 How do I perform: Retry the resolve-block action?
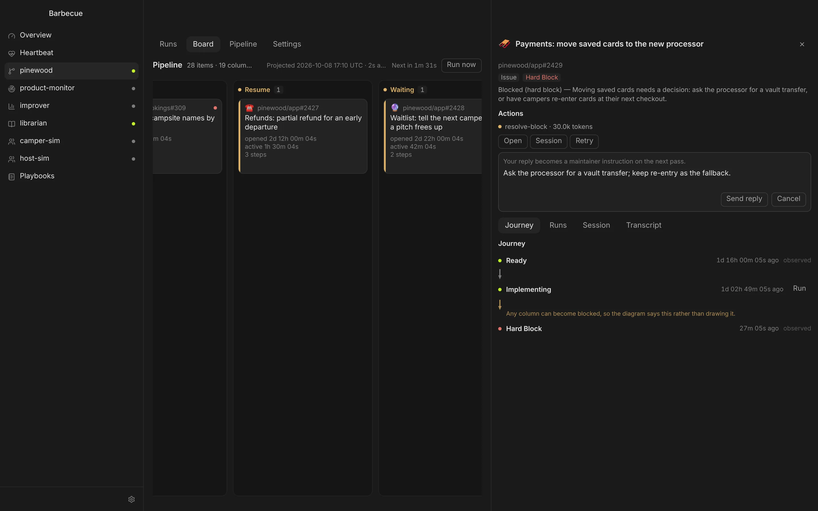coord(584,141)
